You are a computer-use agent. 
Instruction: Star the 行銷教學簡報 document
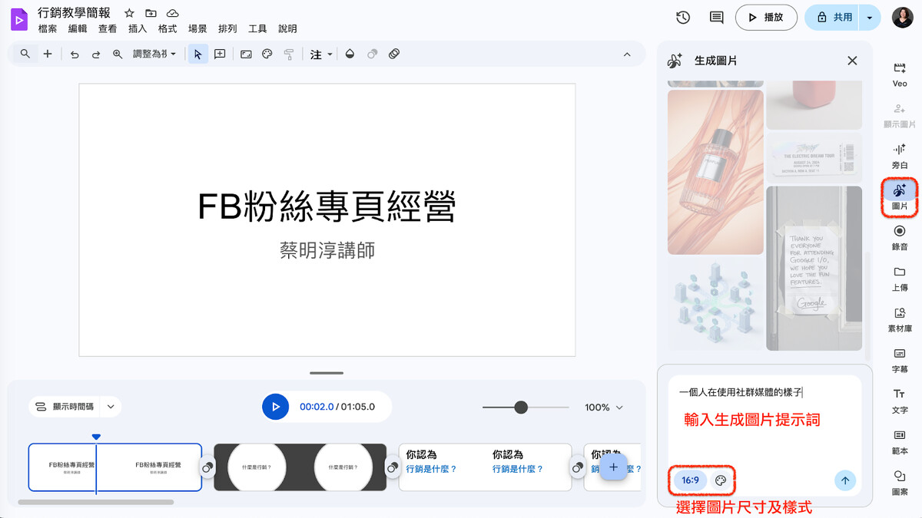129,13
